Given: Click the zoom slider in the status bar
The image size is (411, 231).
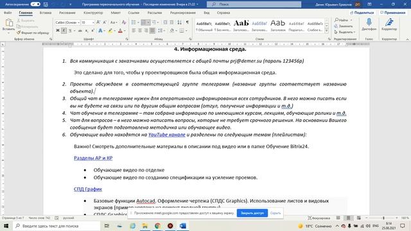Looking at the screenshot, I should pos(383,218).
